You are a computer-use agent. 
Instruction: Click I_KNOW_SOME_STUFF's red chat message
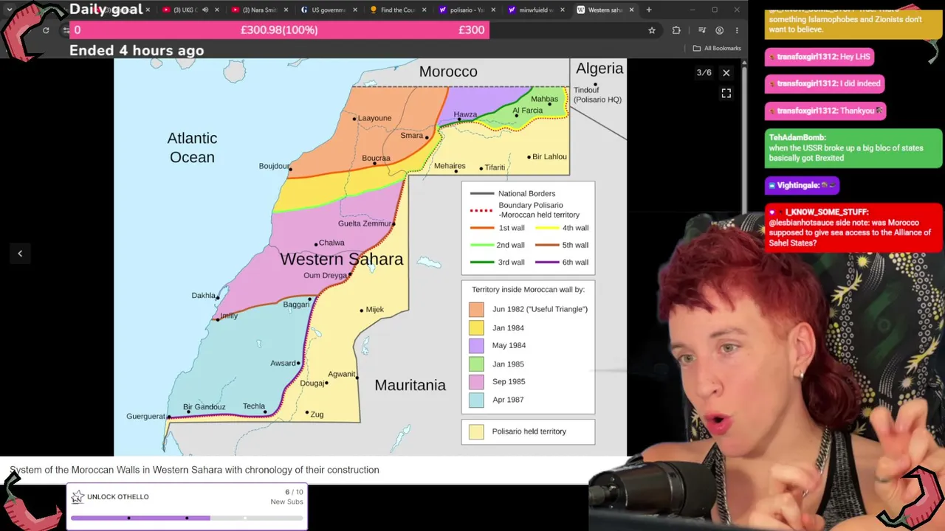[853, 228]
